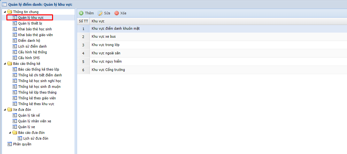
Task: Open Thống kê học sinh đi muộn
Action: [x=39, y=87]
